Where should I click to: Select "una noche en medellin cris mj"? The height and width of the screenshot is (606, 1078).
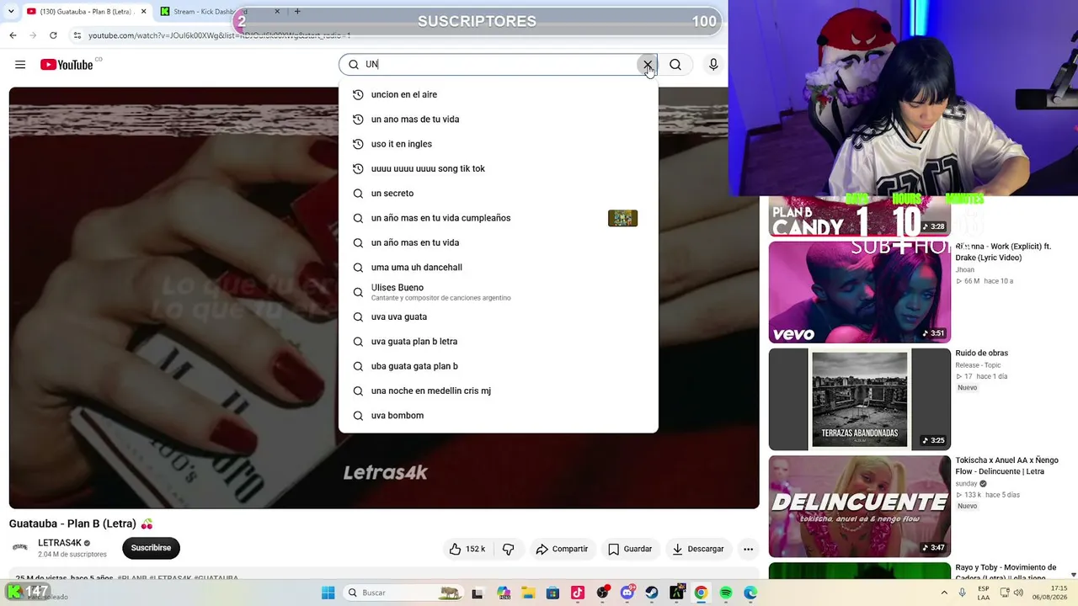498,391
